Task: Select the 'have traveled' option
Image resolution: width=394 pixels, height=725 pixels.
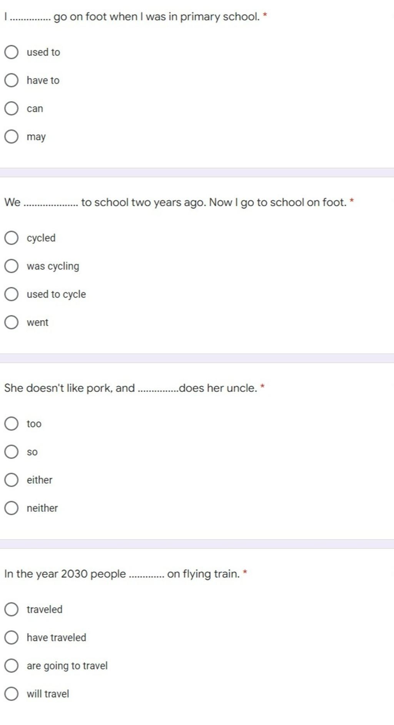Action: pyautogui.click(x=12, y=637)
